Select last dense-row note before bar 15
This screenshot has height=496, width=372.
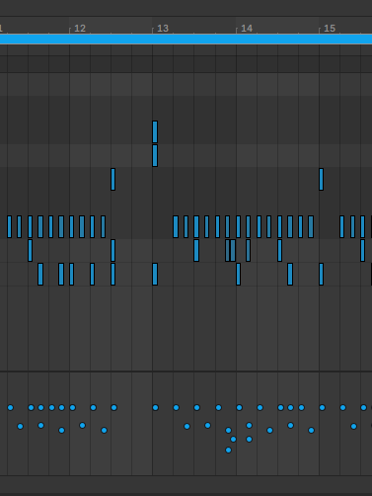click(311, 226)
